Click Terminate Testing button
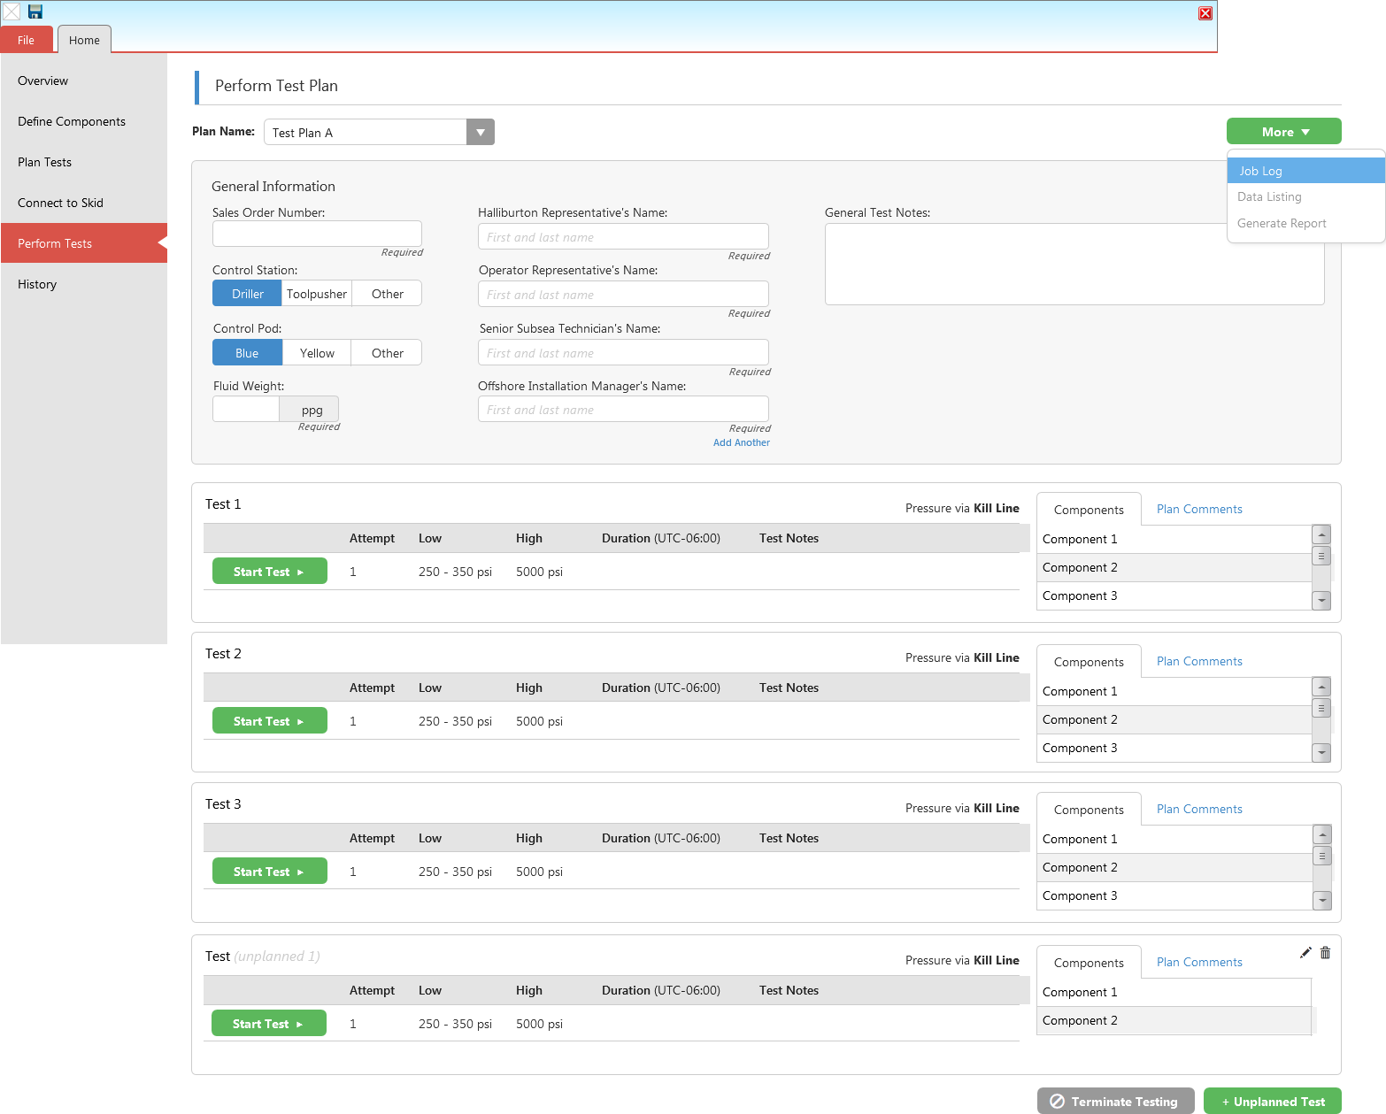 pos(1115,1102)
